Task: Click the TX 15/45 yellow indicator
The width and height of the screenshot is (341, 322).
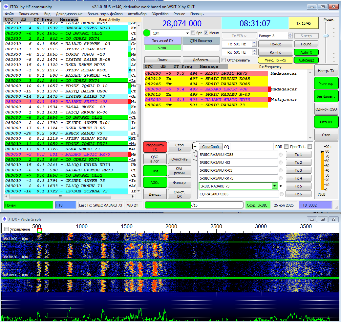Action: point(303,23)
